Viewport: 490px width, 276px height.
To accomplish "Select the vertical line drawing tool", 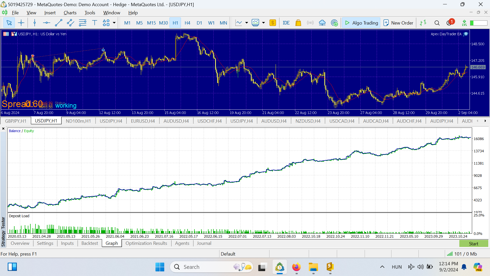I will pyautogui.click(x=35, y=23).
